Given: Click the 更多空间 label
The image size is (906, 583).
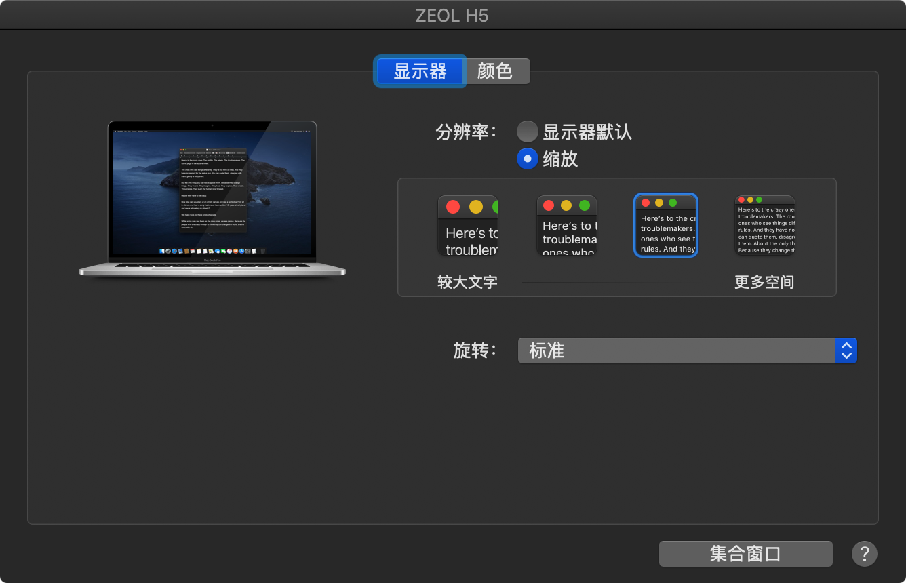Looking at the screenshot, I should [x=764, y=282].
